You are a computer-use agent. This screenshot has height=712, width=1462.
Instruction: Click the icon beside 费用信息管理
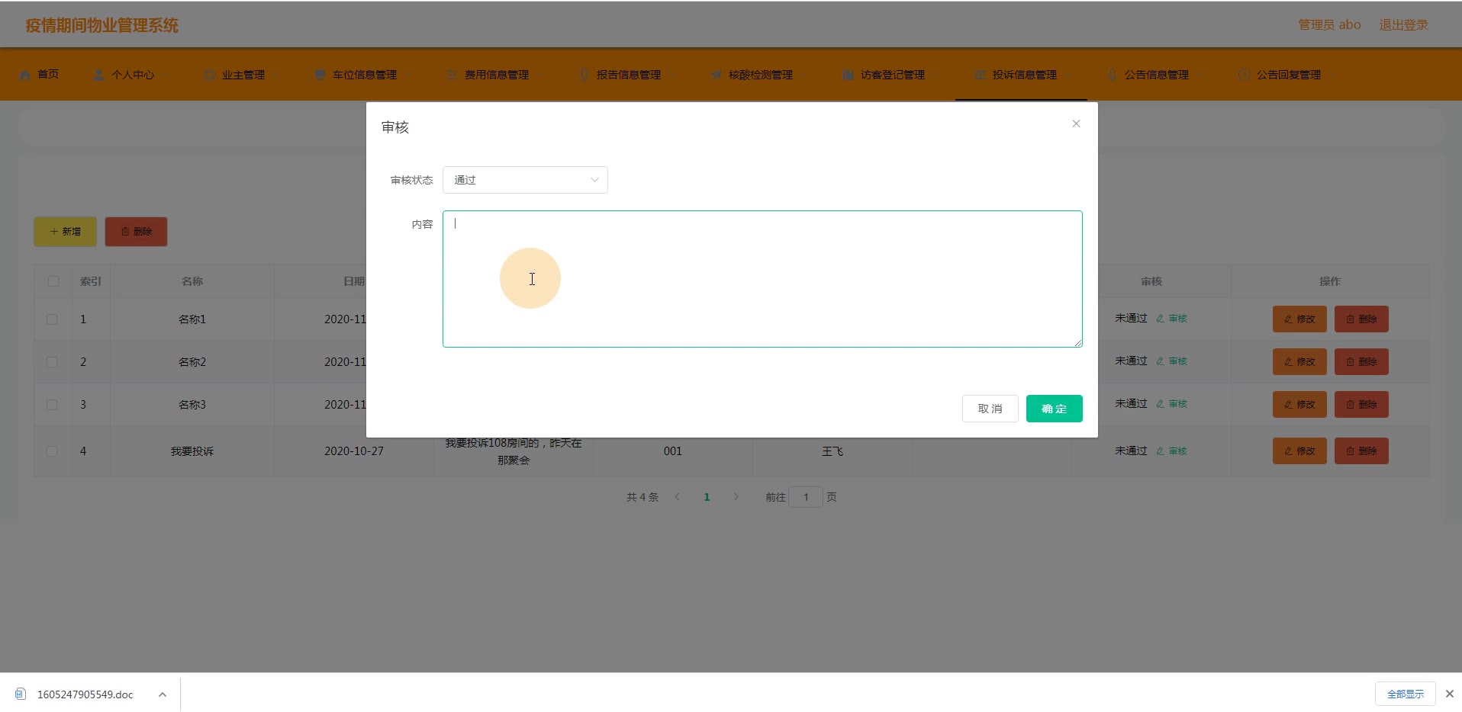point(452,75)
